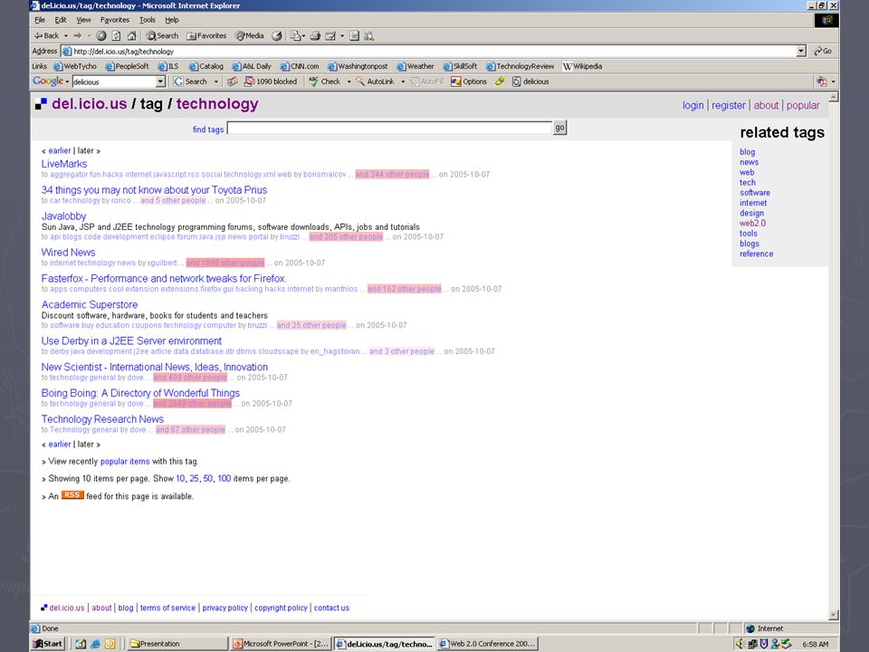The width and height of the screenshot is (869, 652).
Task: Open Google toolbar Options
Action: tap(469, 81)
